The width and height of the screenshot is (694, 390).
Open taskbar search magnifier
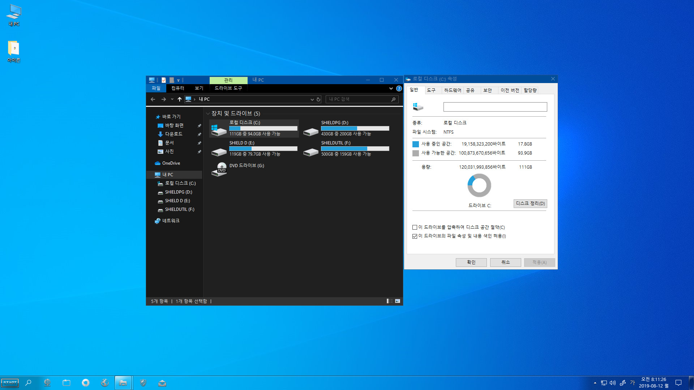pos(28,383)
